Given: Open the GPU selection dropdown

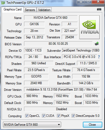Looking at the screenshot, I should tap(32, 124).
